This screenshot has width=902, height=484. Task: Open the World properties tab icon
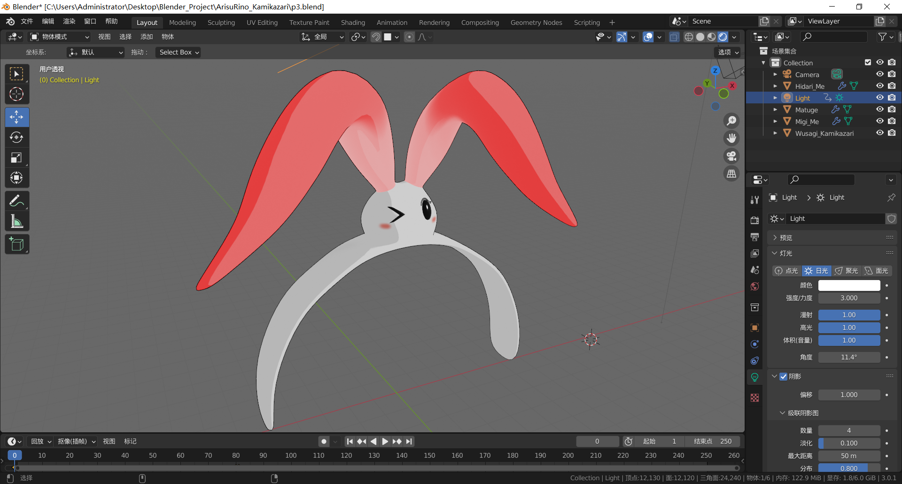coord(754,287)
